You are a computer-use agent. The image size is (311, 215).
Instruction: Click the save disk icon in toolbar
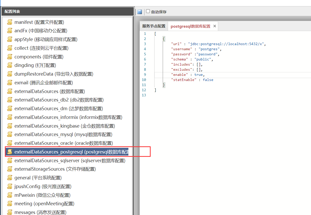(140, 12)
